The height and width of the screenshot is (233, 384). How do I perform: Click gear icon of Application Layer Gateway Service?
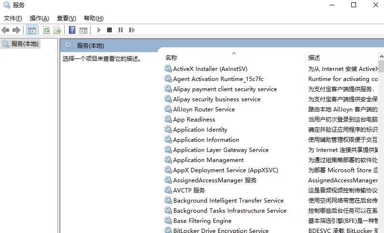(168, 150)
